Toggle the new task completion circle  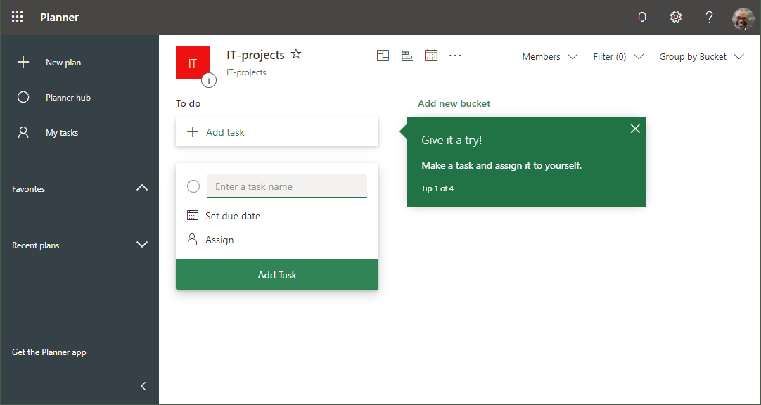[x=193, y=186]
